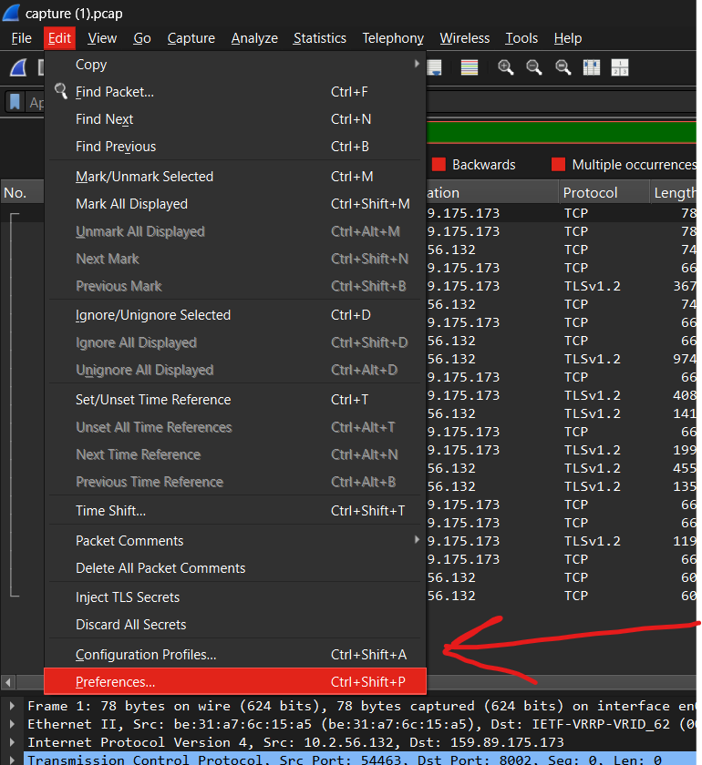
Task: Click the Protocol column header
Action: coord(604,193)
